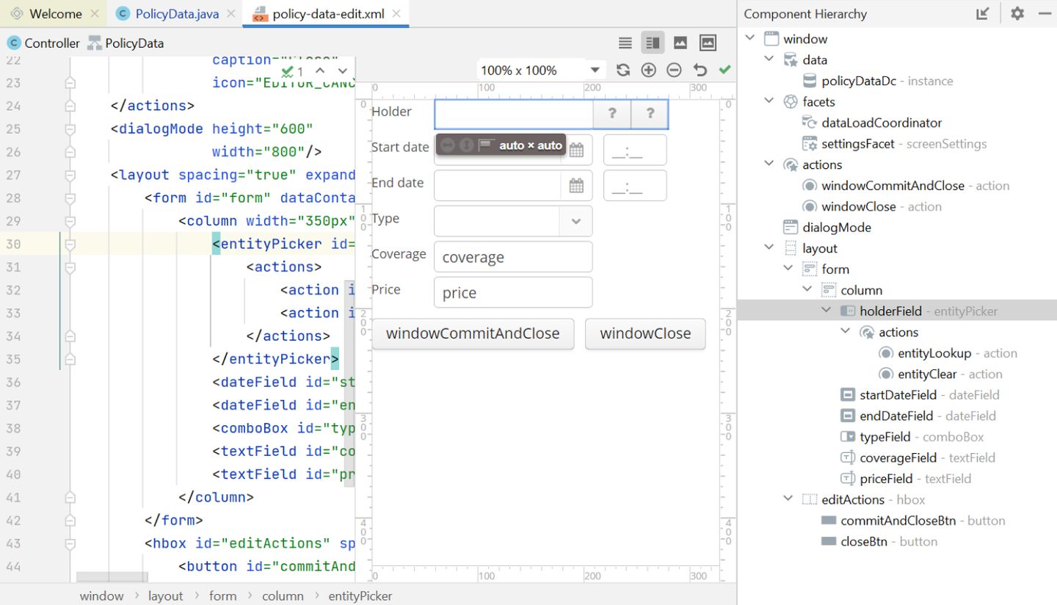Open Component Hierarchy settings gear
This screenshot has height=605, width=1057.
(x=1017, y=13)
